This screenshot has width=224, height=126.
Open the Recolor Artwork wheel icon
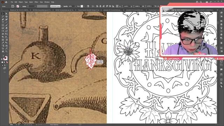point(88,6)
